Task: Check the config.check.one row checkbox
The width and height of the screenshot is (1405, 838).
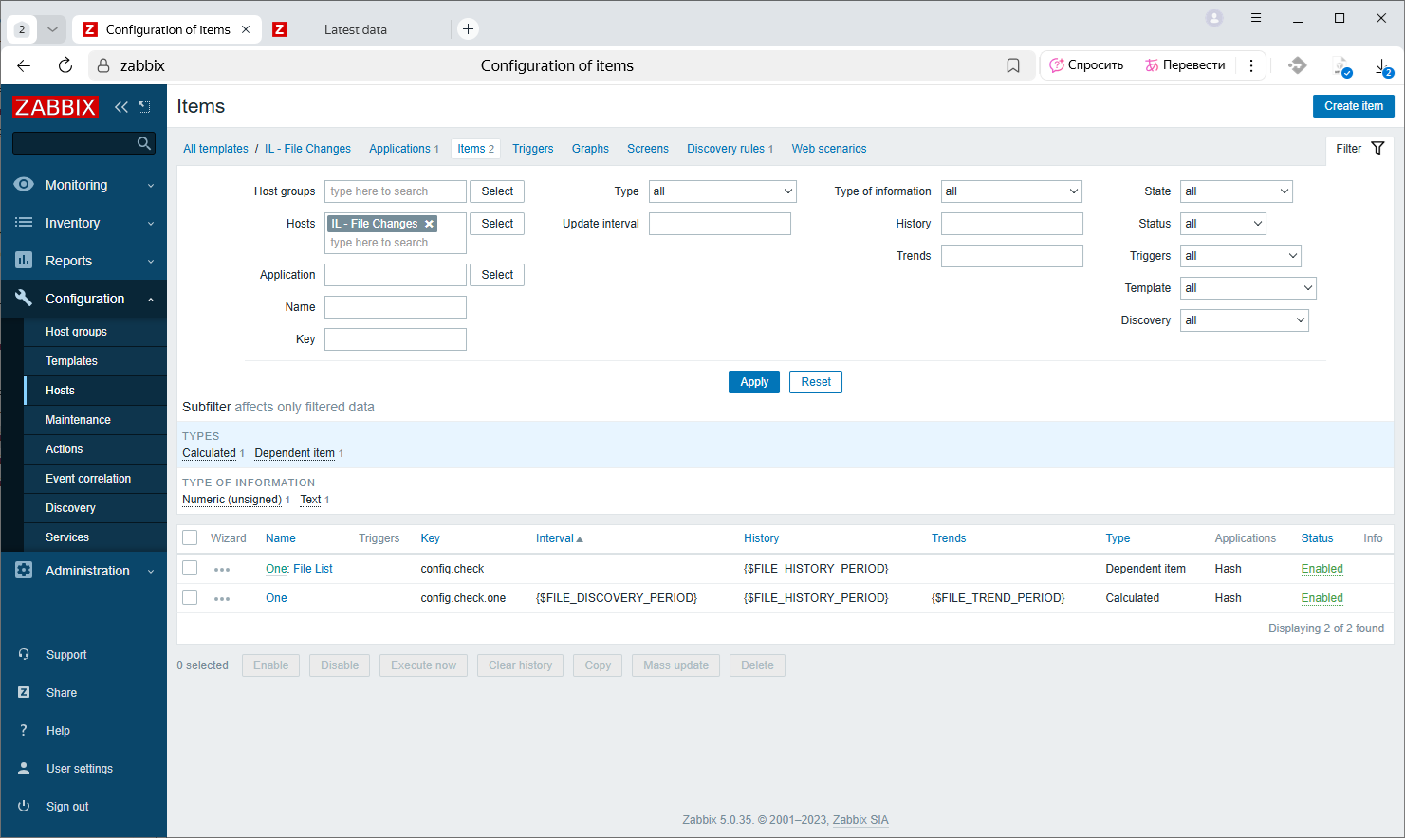Action: [190, 597]
